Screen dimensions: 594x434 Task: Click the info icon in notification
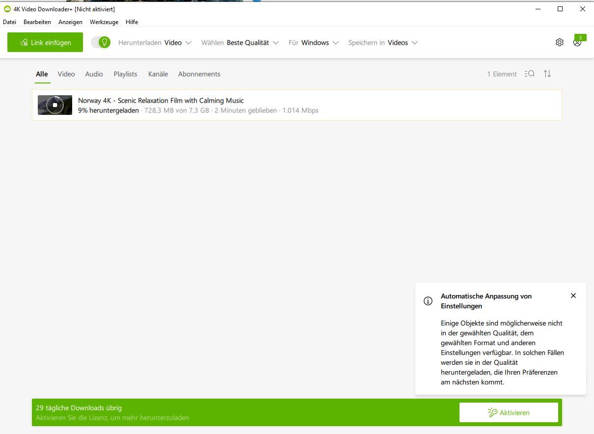tap(428, 301)
